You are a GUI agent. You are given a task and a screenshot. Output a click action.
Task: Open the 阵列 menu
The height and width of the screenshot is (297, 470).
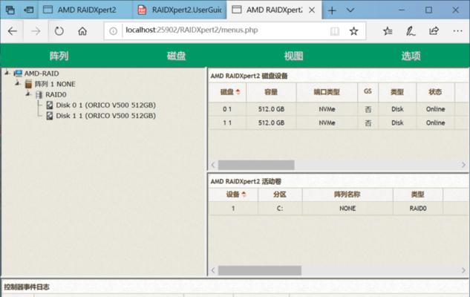(59, 56)
